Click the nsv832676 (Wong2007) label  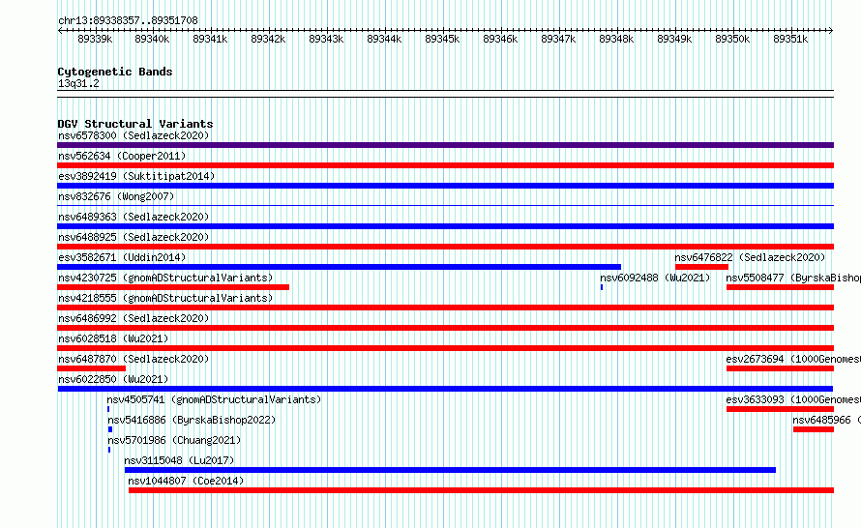pyautogui.click(x=116, y=196)
